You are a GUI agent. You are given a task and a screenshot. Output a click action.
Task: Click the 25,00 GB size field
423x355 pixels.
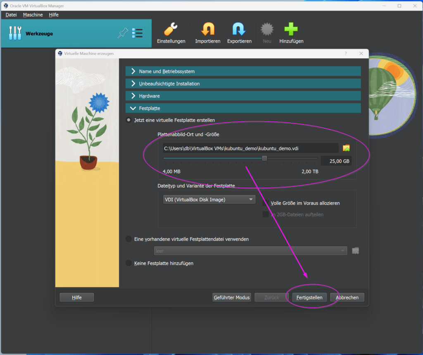pos(336,161)
